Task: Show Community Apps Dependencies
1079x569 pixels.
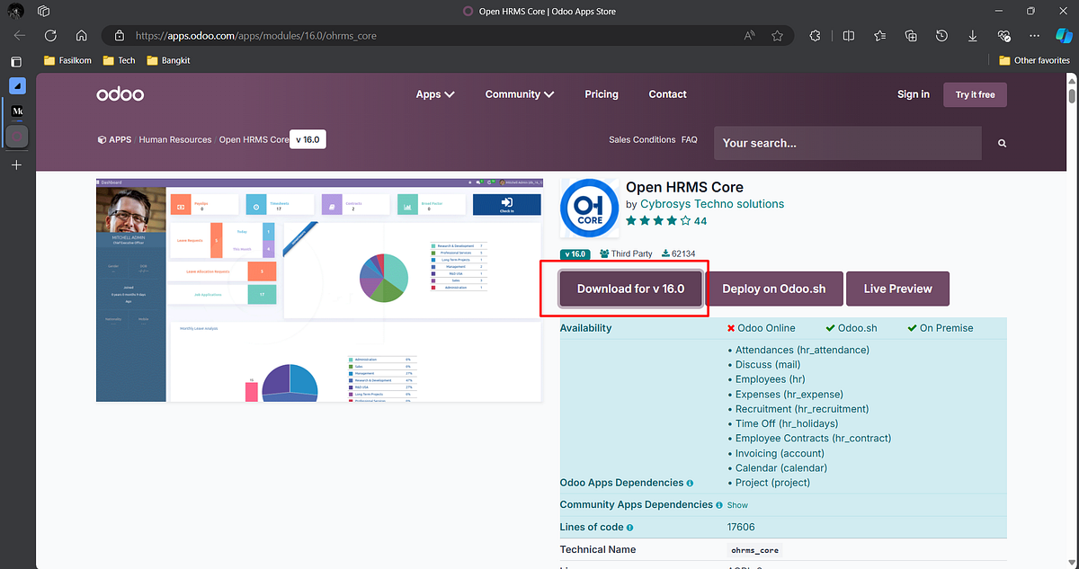Action: click(x=737, y=505)
